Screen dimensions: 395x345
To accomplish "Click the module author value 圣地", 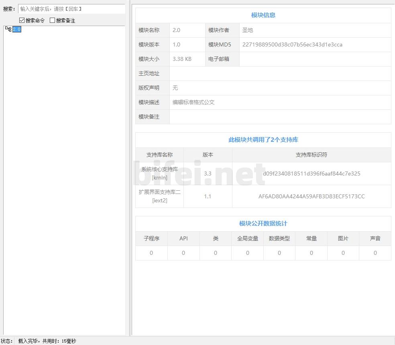I will coord(248,30).
